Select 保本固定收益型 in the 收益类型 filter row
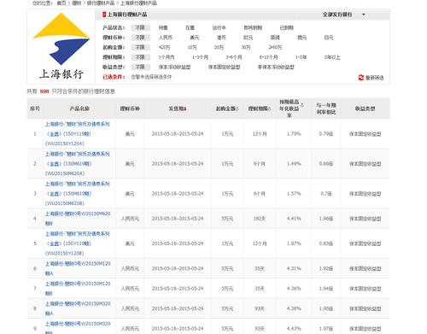 tap(224, 67)
